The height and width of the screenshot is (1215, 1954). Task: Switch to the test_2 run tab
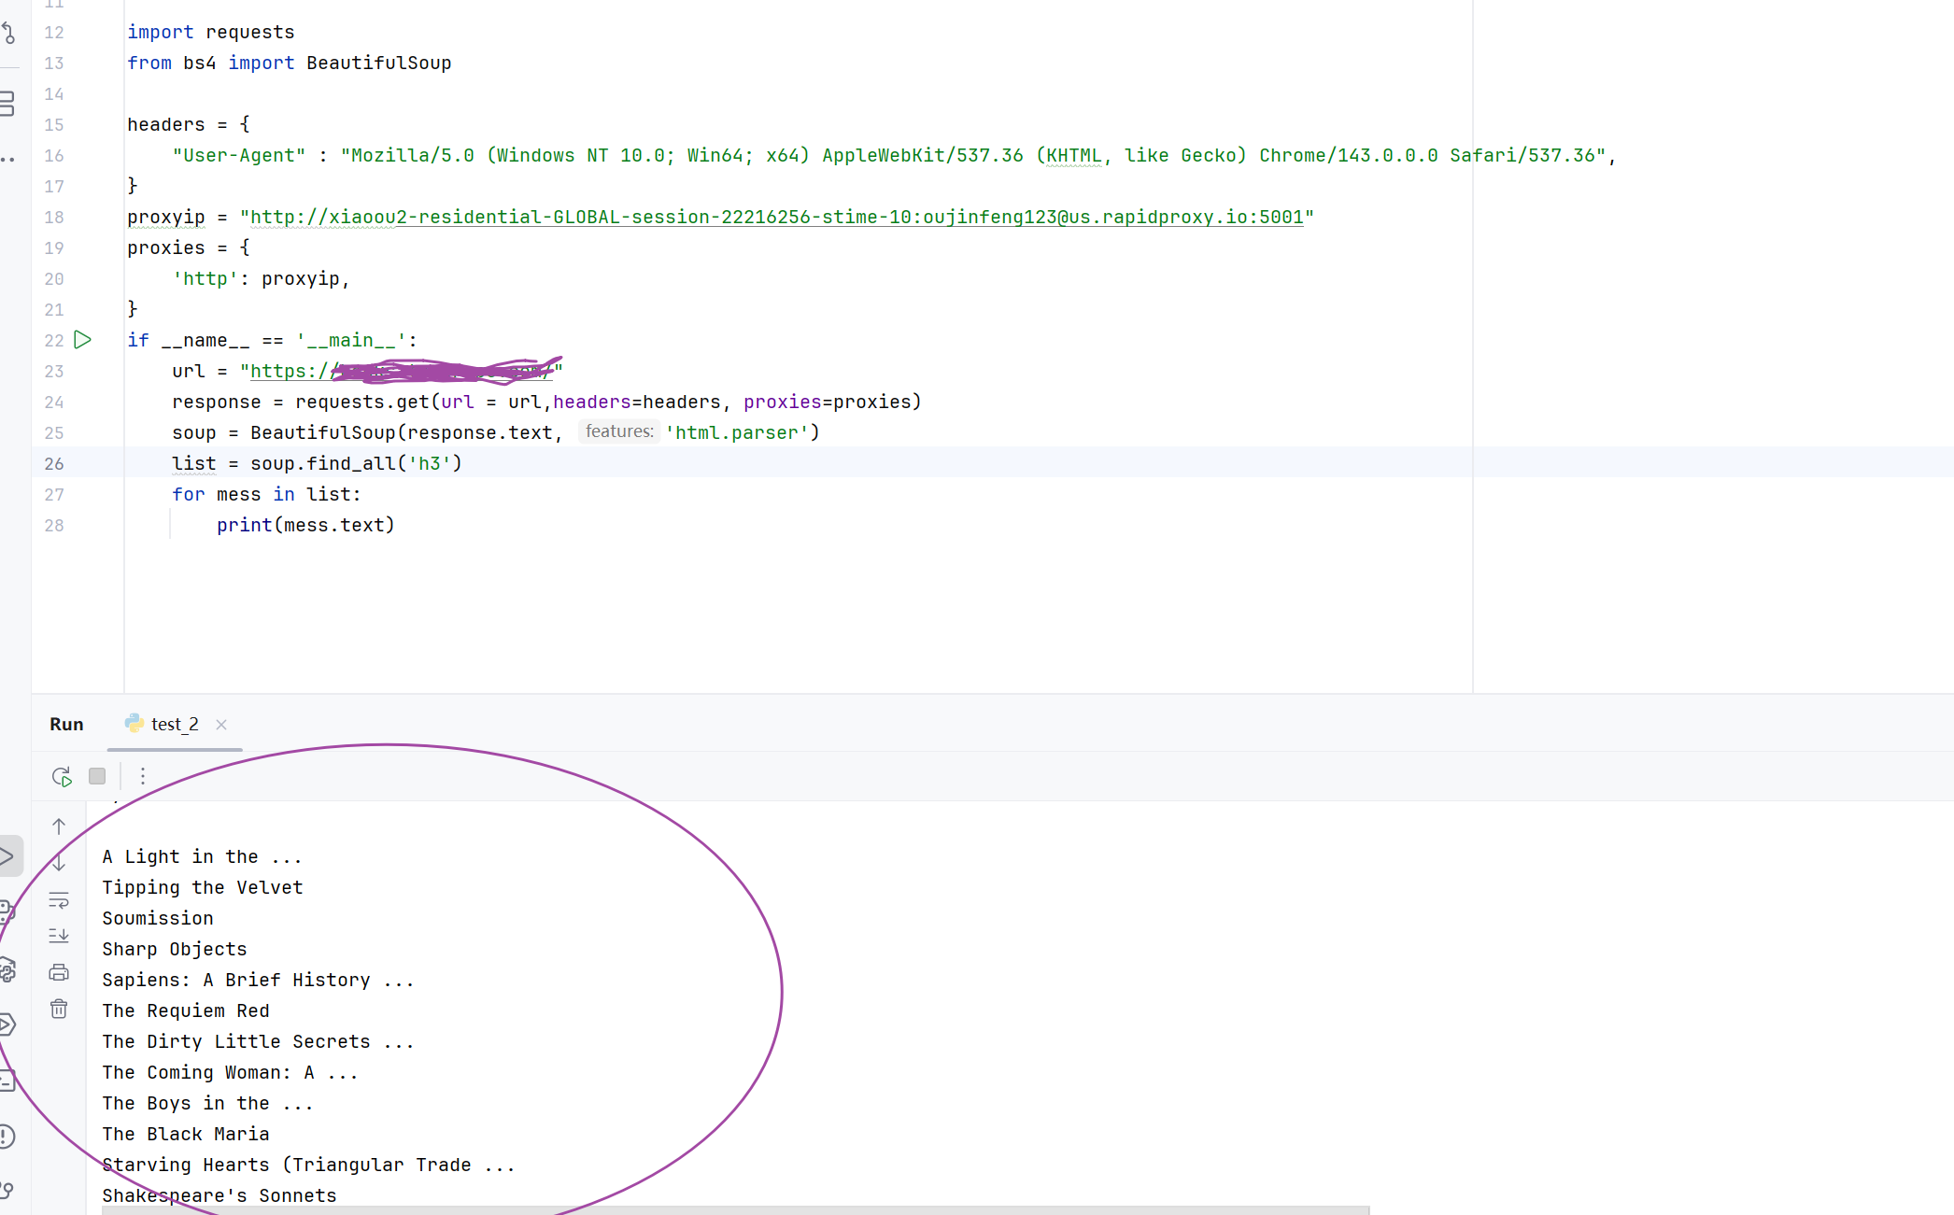pos(175,725)
